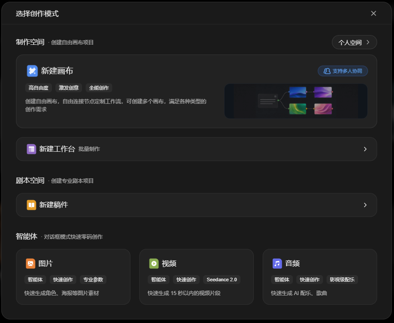The width and height of the screenshot is (394, 323).
Task: Click 快速创作 tag in the 音频 card
Action: tap(310, 280)
